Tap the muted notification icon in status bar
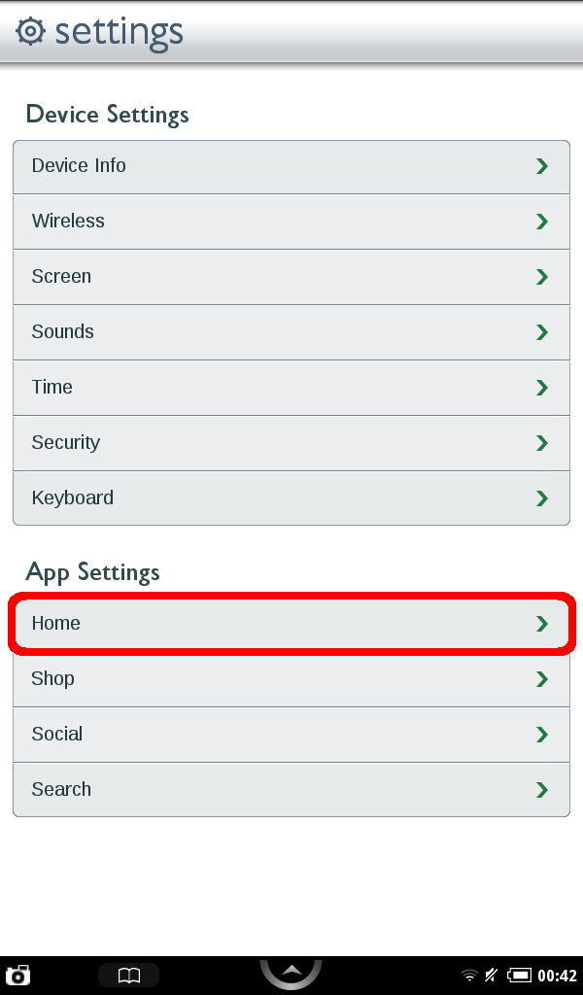Screen dimensions: 583x995 point(493,975)
